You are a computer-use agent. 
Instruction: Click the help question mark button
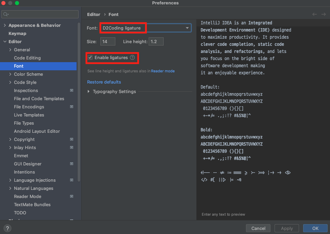point(7,228)
